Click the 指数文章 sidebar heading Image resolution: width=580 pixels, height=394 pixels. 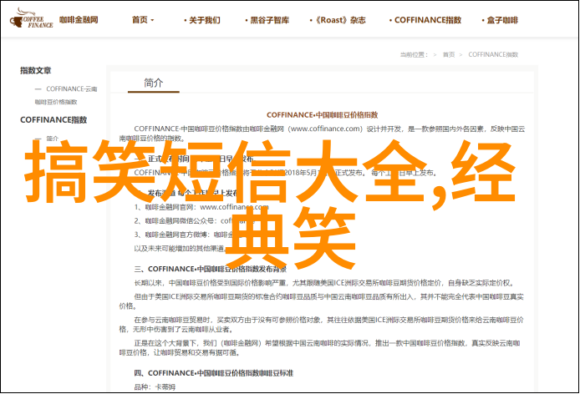tap(35, 70)
